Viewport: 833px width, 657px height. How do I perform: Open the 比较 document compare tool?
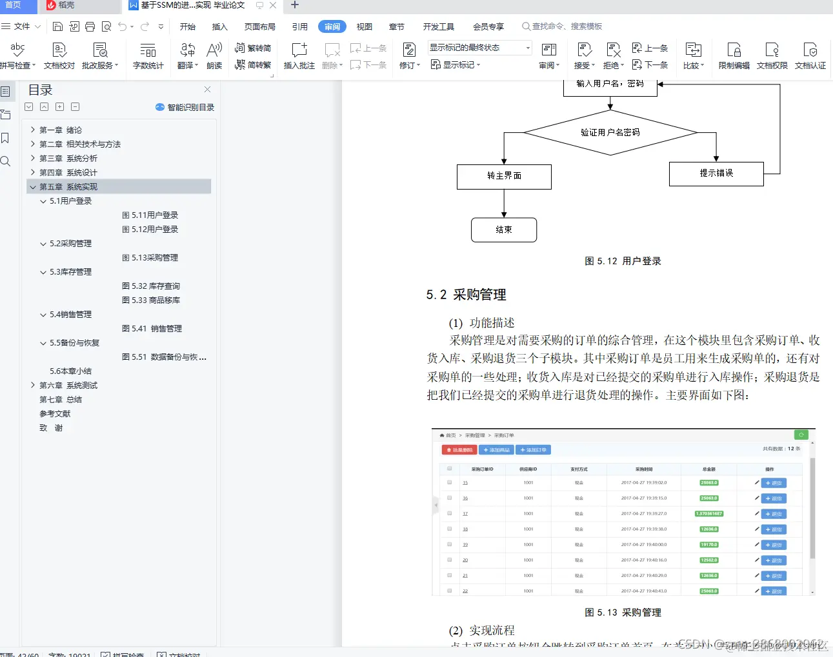692,55
